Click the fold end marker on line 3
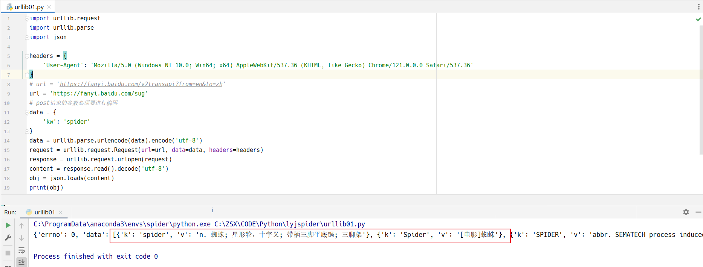 [27, 37]
